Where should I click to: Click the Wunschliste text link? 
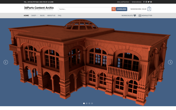click(x=127, y=16)
